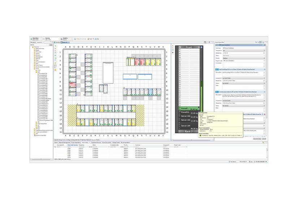Click the Save and Close button
The height and width of the screenshot is (198, 298).
(257, 139)
